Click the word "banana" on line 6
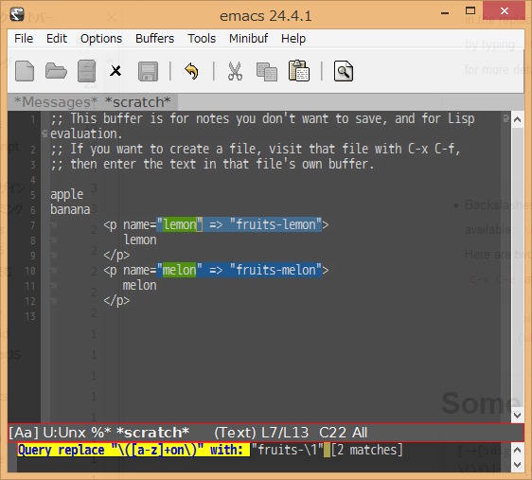 [70, 209]
